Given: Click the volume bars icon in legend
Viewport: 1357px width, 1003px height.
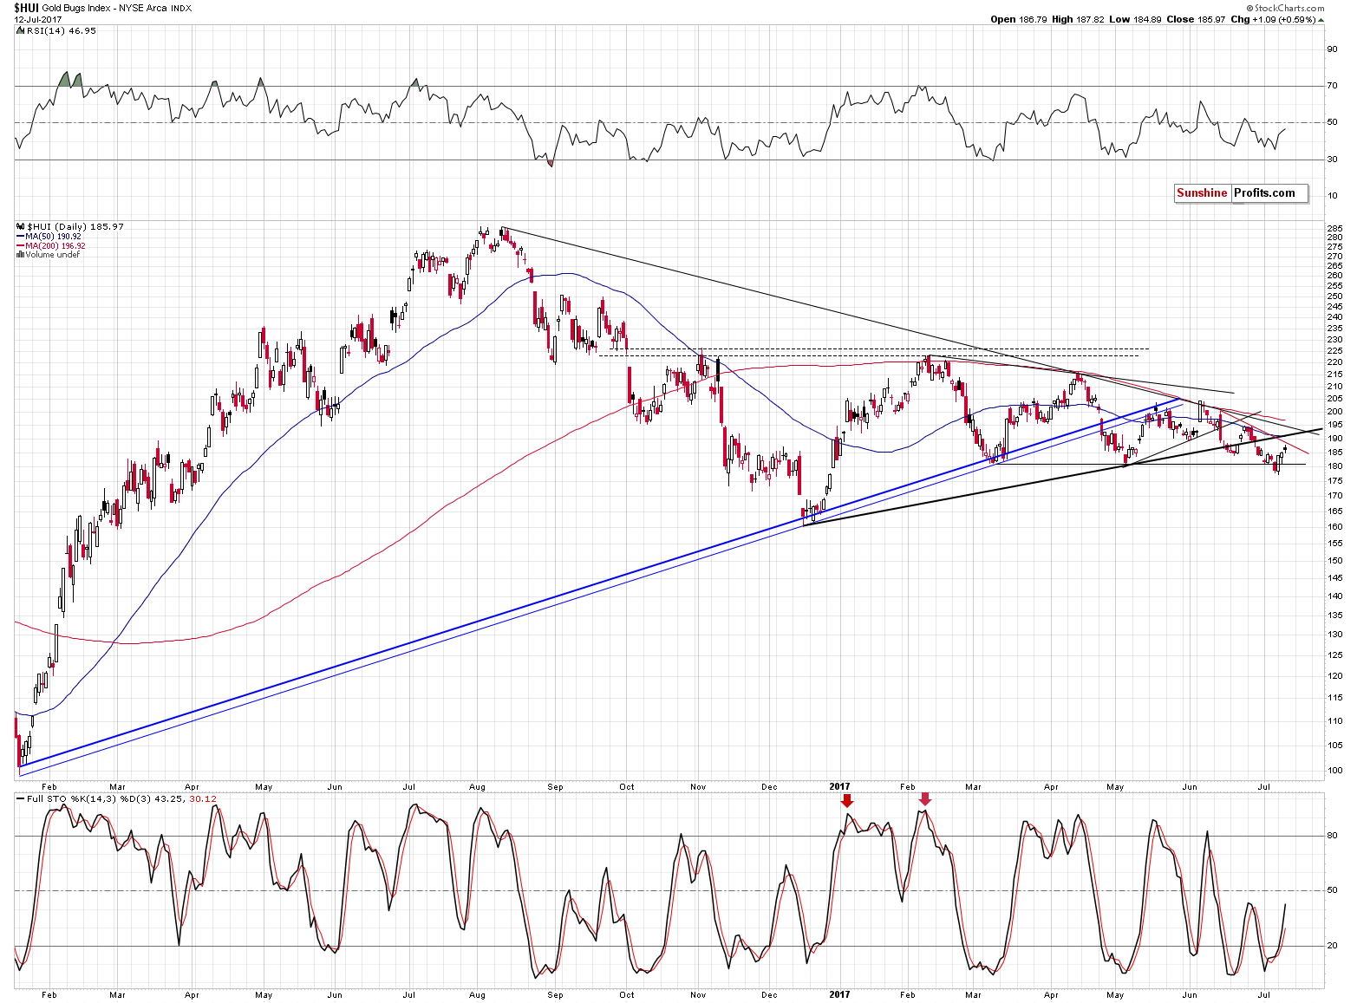Looking at the screenshot, I should (20, 255).
